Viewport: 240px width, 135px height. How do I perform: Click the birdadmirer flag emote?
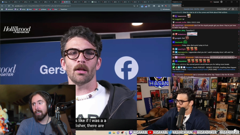coord(192,34)
